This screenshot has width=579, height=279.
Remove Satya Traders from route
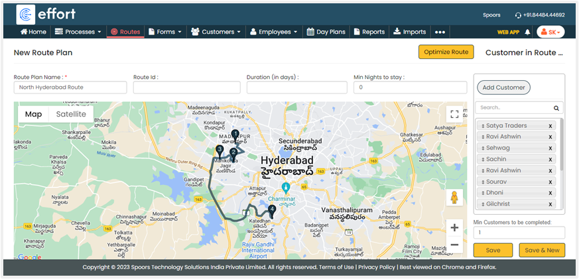[550, 126]
